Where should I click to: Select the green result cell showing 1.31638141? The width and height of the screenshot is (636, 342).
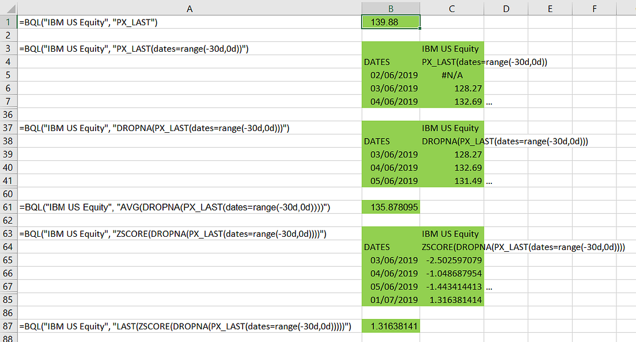pos(391,326)
